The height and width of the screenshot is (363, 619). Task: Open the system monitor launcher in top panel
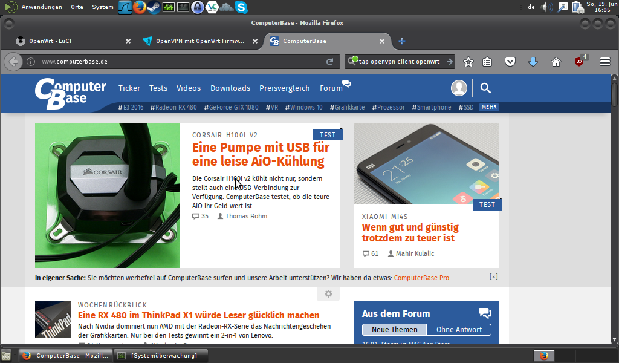[x=168, y=7]
